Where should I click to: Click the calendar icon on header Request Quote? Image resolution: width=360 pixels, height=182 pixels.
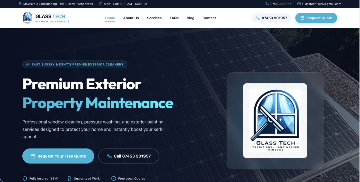[302, 18]
